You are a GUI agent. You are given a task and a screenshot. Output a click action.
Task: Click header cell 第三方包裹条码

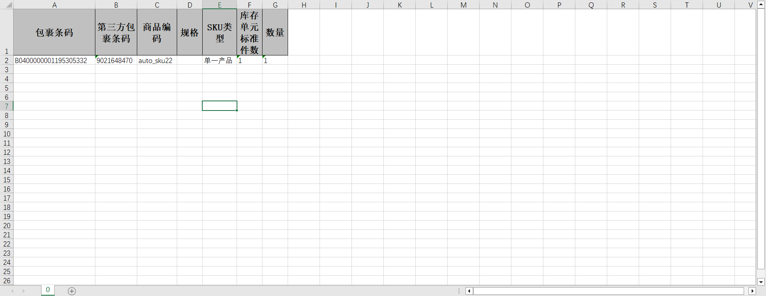click(116, 32)
